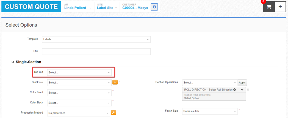The image size is (288, 118).
Task: Click the Select Option text under Roll Direction
Action: [x=192, y=98]
